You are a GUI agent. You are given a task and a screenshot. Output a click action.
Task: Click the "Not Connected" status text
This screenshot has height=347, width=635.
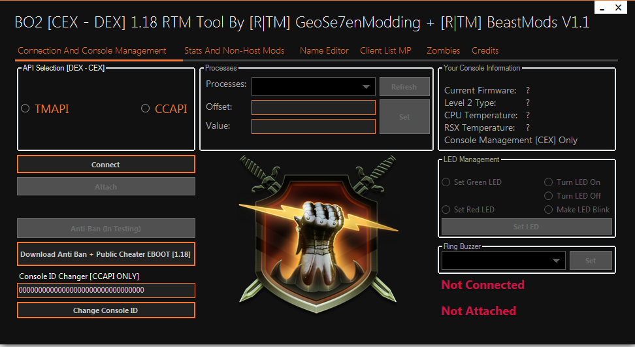483,285
